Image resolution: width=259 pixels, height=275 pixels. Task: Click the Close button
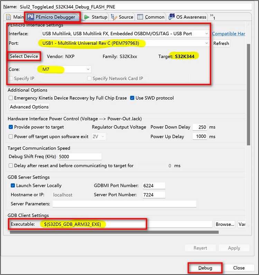[x=239, y=268]
